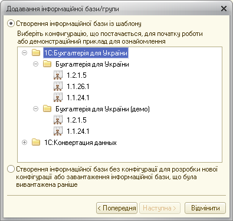Select creation without configuration radio button
Viewport: 233px width, 221px height.
(11, 169)
